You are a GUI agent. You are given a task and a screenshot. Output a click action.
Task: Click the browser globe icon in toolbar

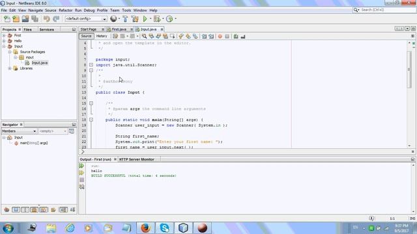pos(113,19)
